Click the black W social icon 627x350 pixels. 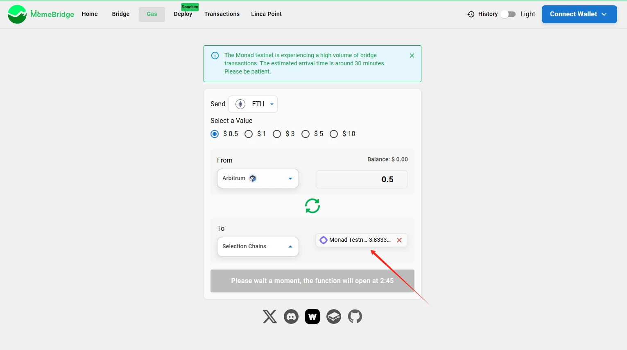click(312, 317)
